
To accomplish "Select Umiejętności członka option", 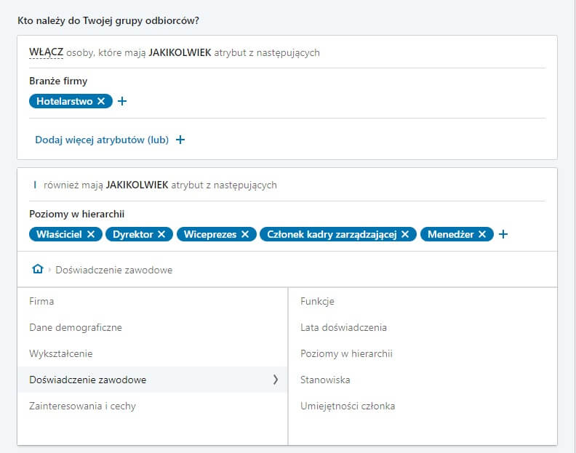I will coord(348,406).
